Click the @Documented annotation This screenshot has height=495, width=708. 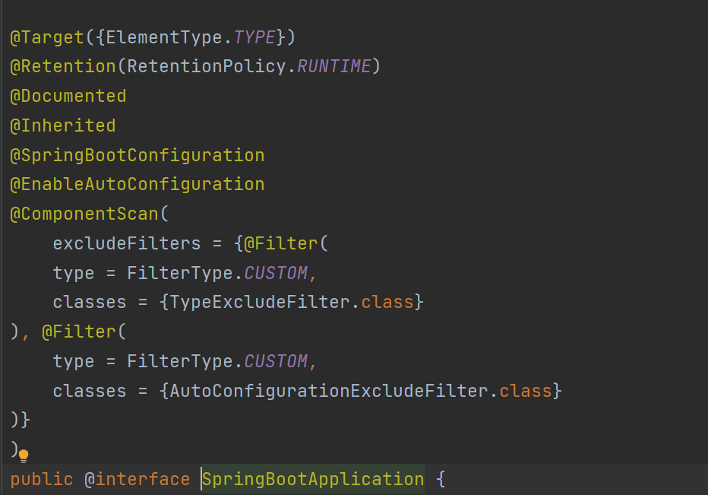68,97
